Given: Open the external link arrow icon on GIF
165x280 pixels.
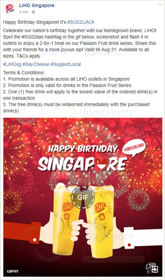Looking at the screenshot, I should click(155, 269).
